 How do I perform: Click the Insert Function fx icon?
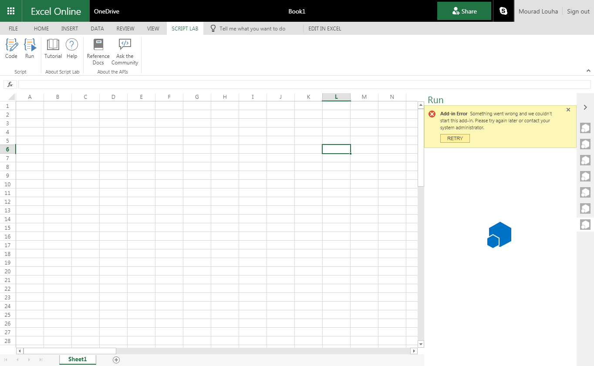click(10, 84)
